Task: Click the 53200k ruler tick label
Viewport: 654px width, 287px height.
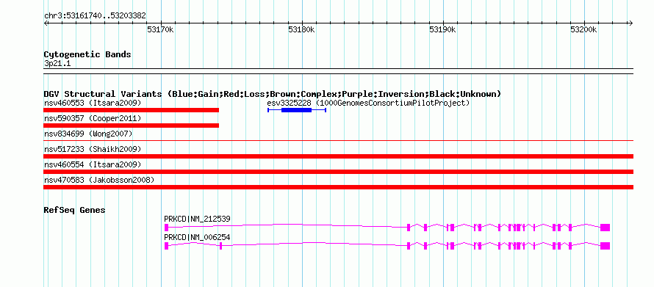Action: (584, 29)
